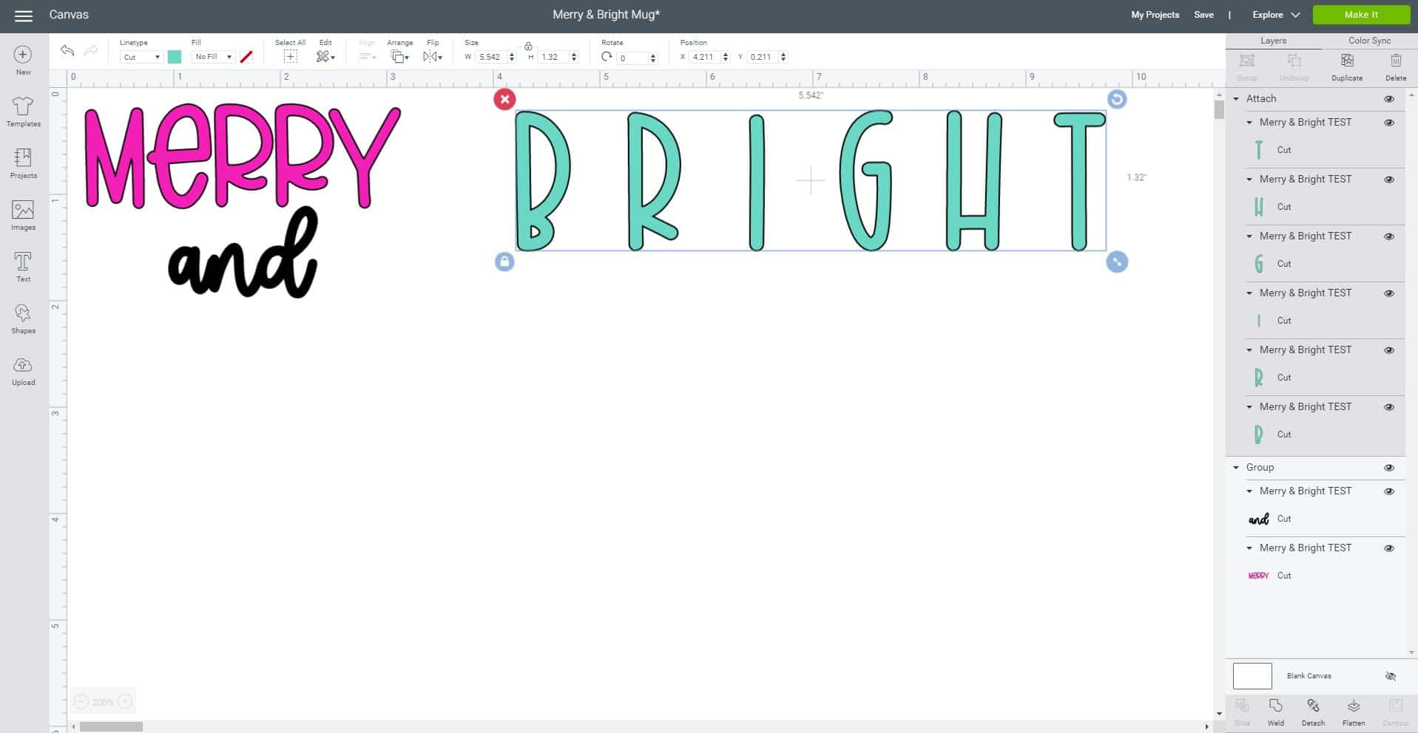UnGroup the selected layers

(1294, 67)
